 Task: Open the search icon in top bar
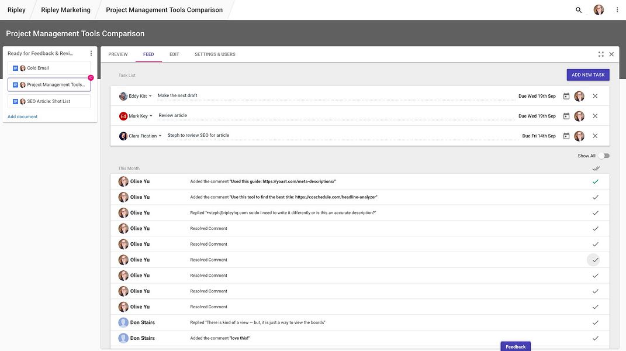pyautogui.click(x=579, y=10)
